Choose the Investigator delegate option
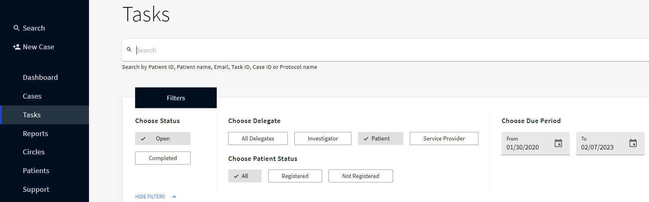 click(x=323, y=138)
